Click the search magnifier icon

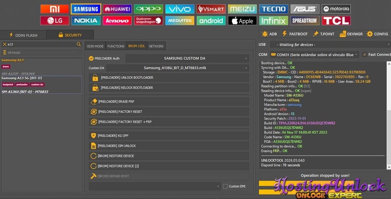tap(79, 44)
